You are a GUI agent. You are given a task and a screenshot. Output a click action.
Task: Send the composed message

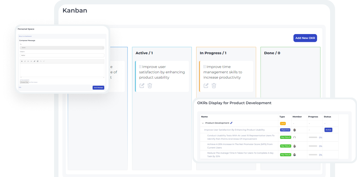(98, 87)
